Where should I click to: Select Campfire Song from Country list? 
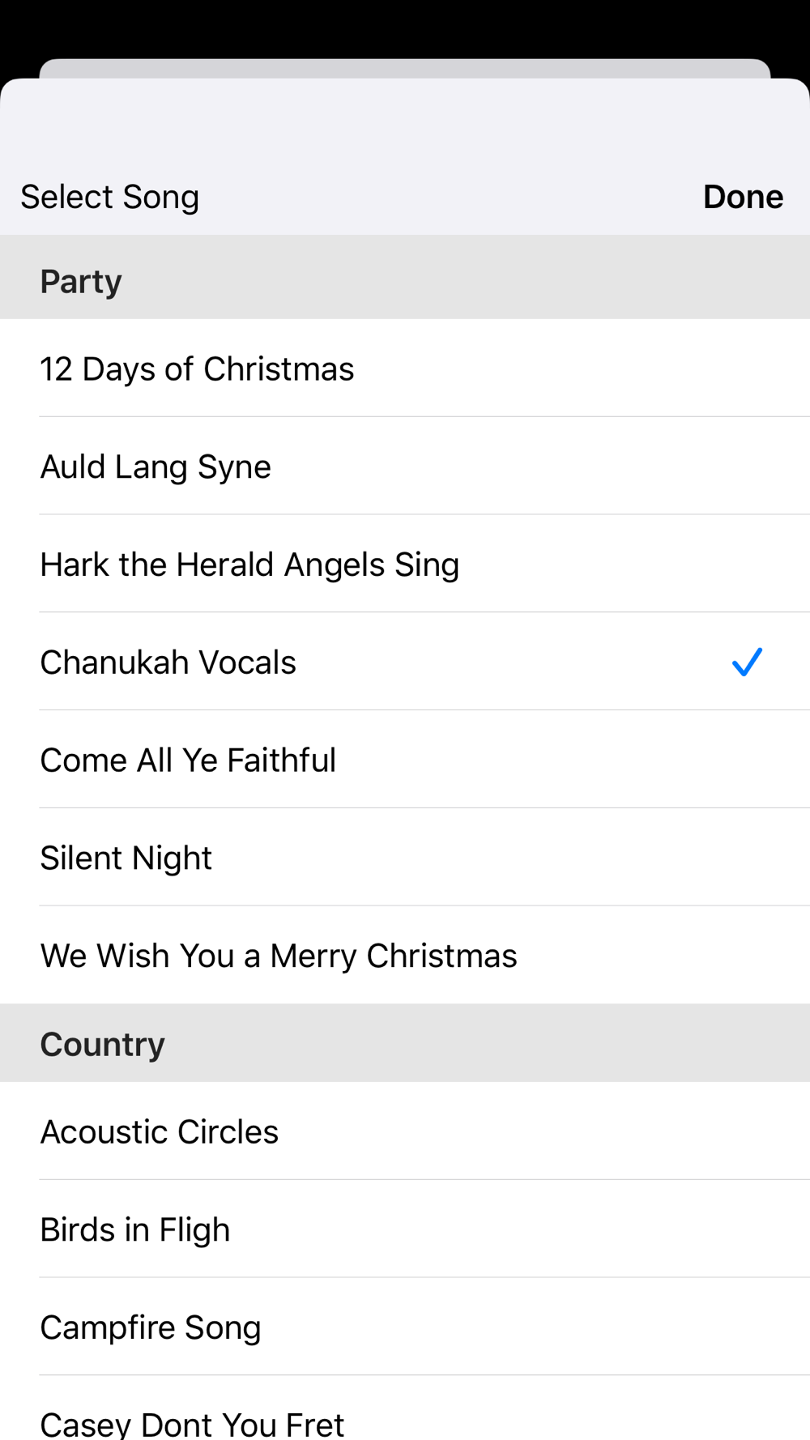click(x=151, y=1328)
